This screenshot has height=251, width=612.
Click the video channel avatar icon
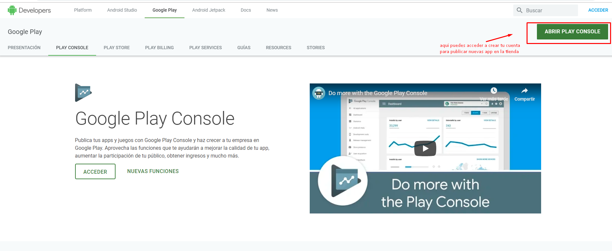pyautogui.click(x=319, y=93)
